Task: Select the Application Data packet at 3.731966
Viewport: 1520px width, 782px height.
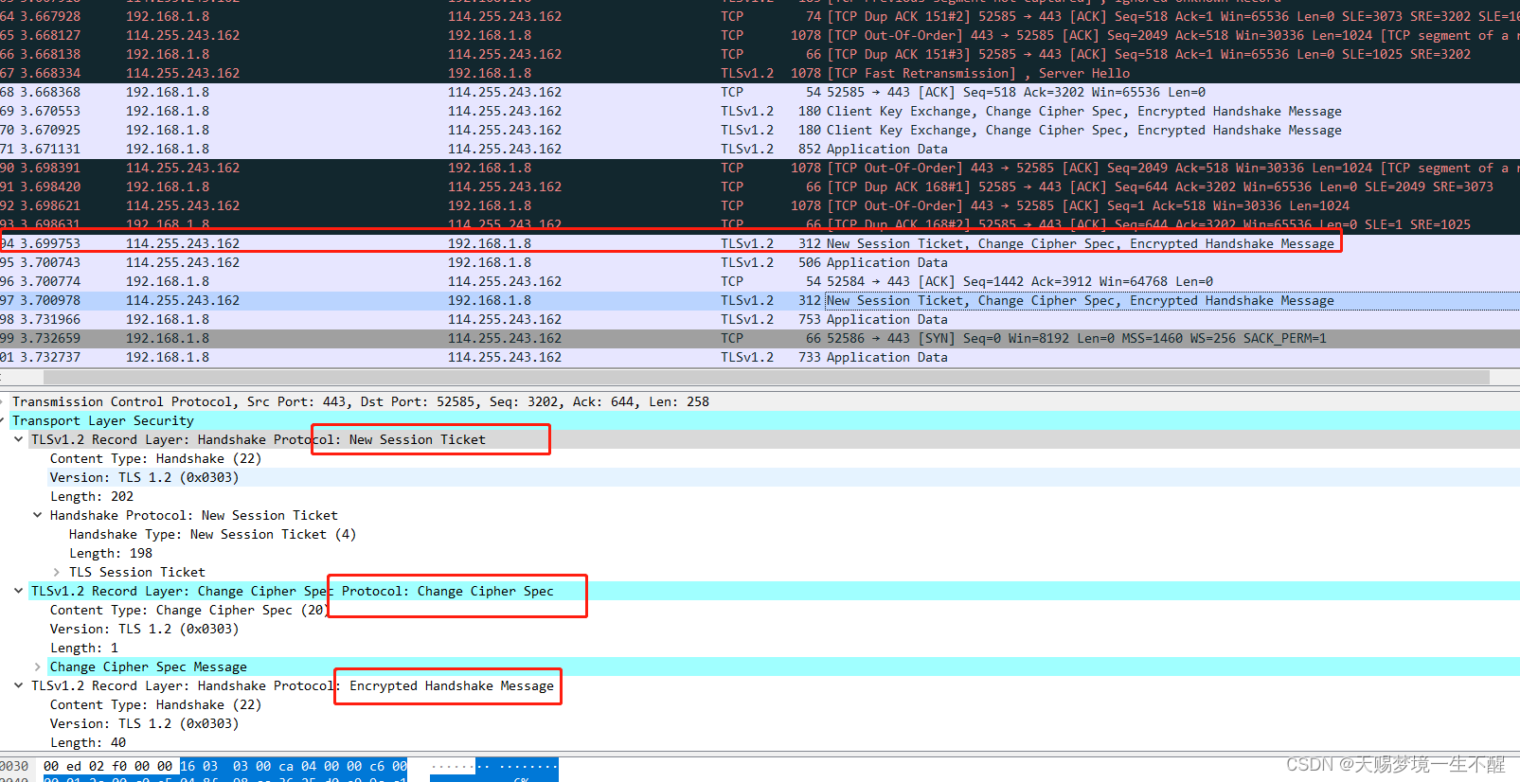Action: coord(760,319)
